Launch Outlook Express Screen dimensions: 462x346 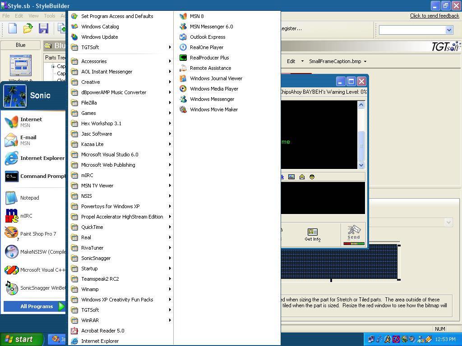[x=207, y=37]
